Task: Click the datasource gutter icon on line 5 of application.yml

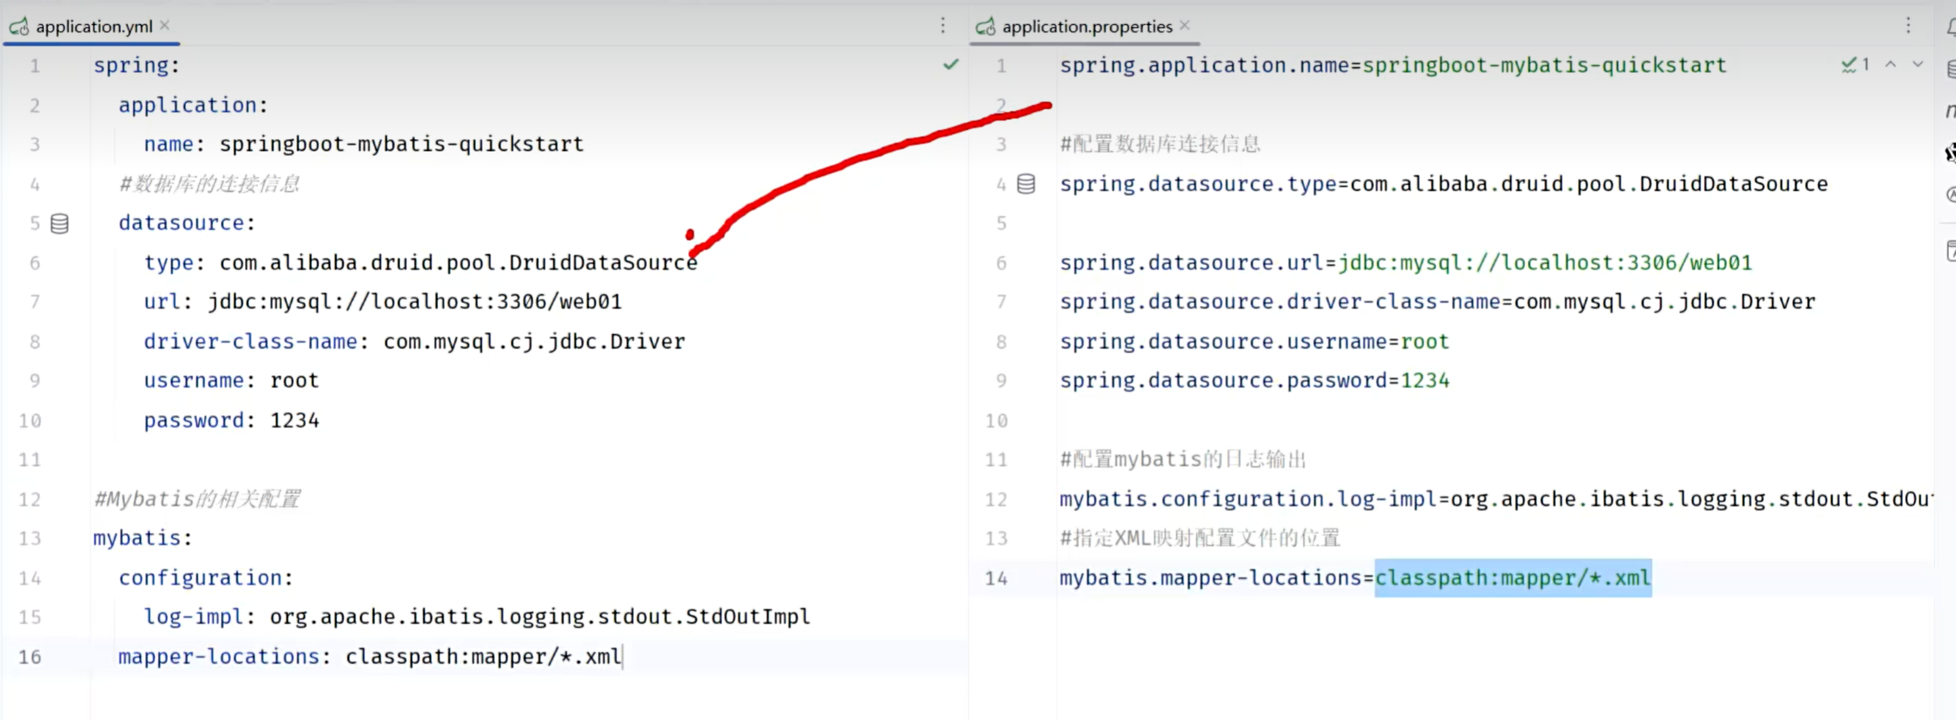Action: tap(59, 224)
